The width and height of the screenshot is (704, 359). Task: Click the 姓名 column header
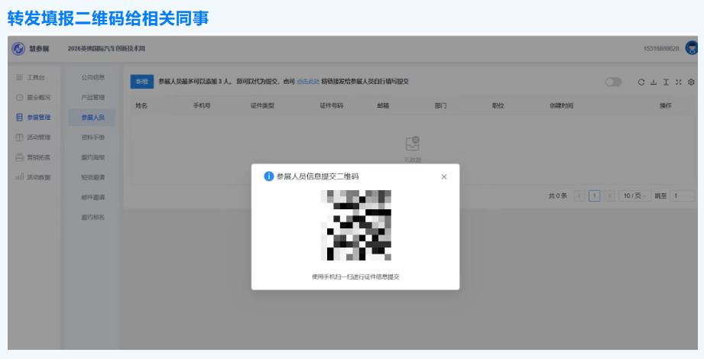pyautogui.click(x=141, y=106)
